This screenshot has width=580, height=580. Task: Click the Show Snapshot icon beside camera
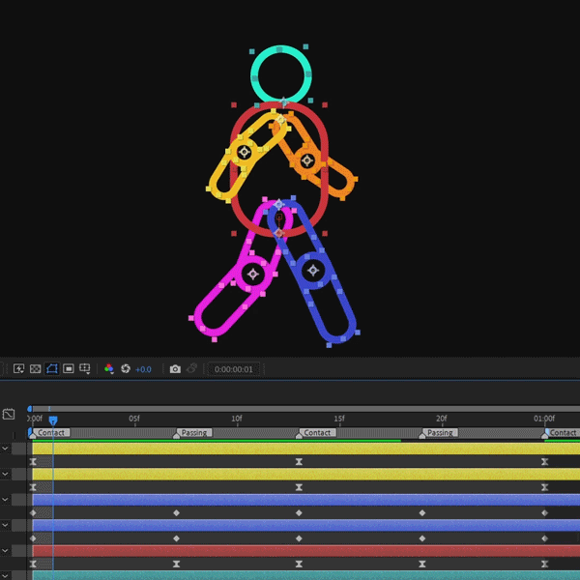[191, 368]
